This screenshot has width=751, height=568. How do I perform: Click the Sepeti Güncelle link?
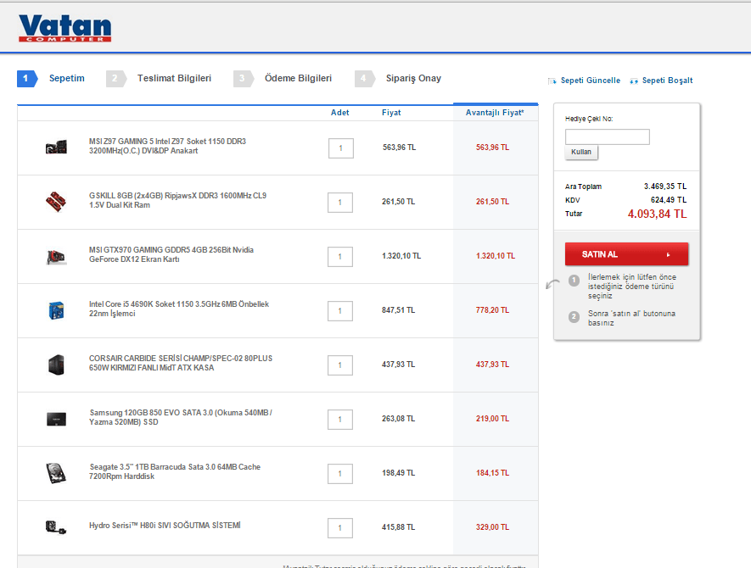591,81
